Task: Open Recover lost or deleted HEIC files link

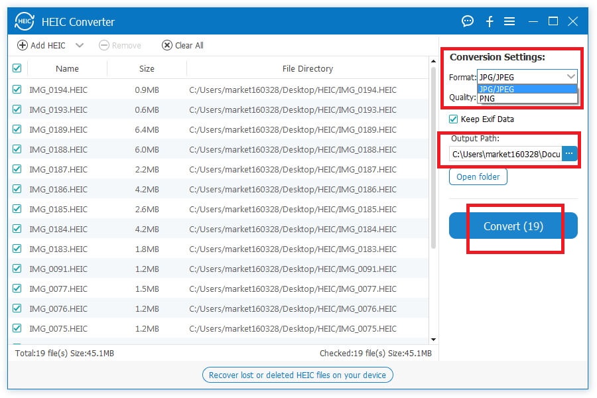Action: click(x=297, y=375)
